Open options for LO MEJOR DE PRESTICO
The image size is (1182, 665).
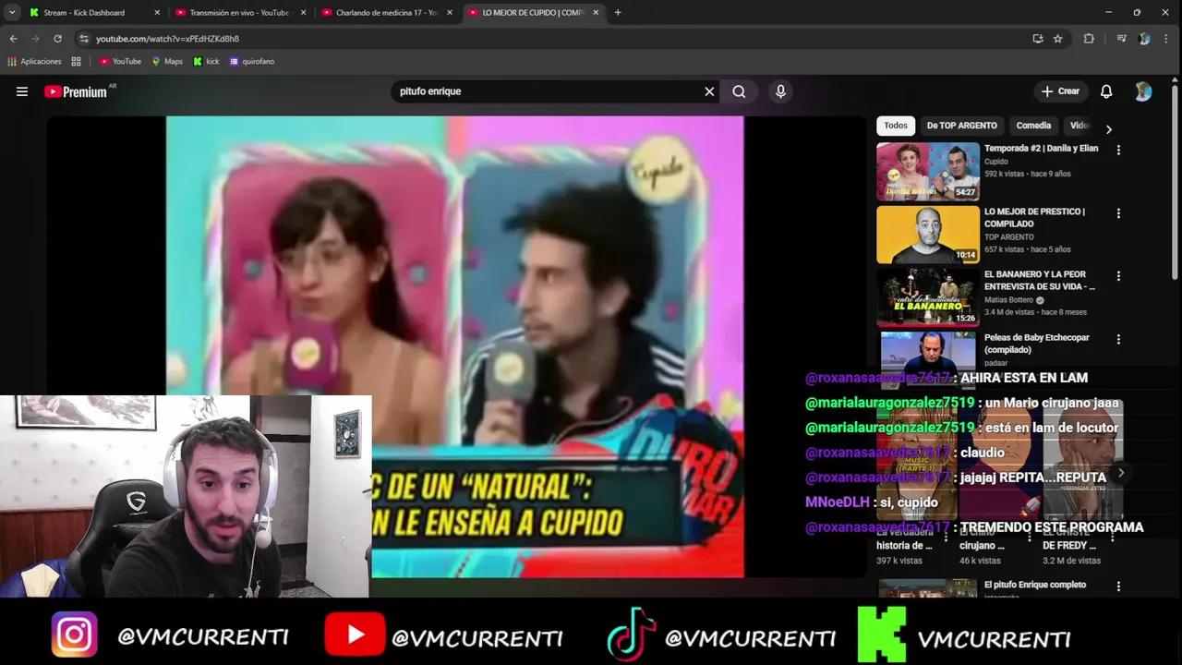1118,213
